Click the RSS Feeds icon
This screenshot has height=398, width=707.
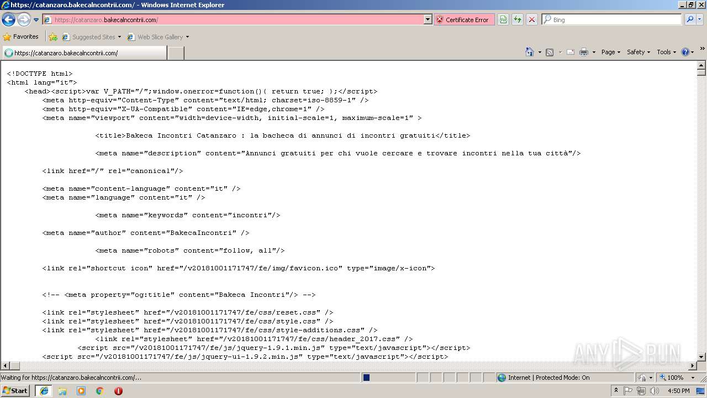click(x=550, y=52)
